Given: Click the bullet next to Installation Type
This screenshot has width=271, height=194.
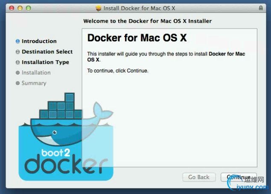Looking at the screenshot, I should (17, 62).
